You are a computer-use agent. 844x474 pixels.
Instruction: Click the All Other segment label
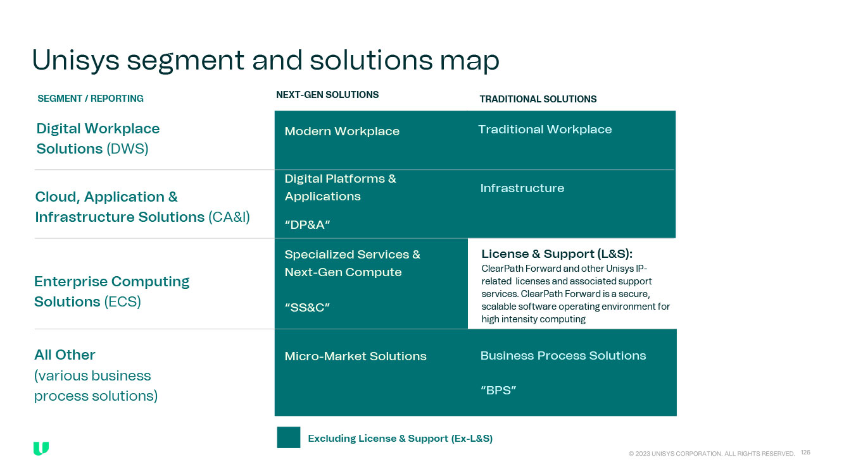point(65,355)
